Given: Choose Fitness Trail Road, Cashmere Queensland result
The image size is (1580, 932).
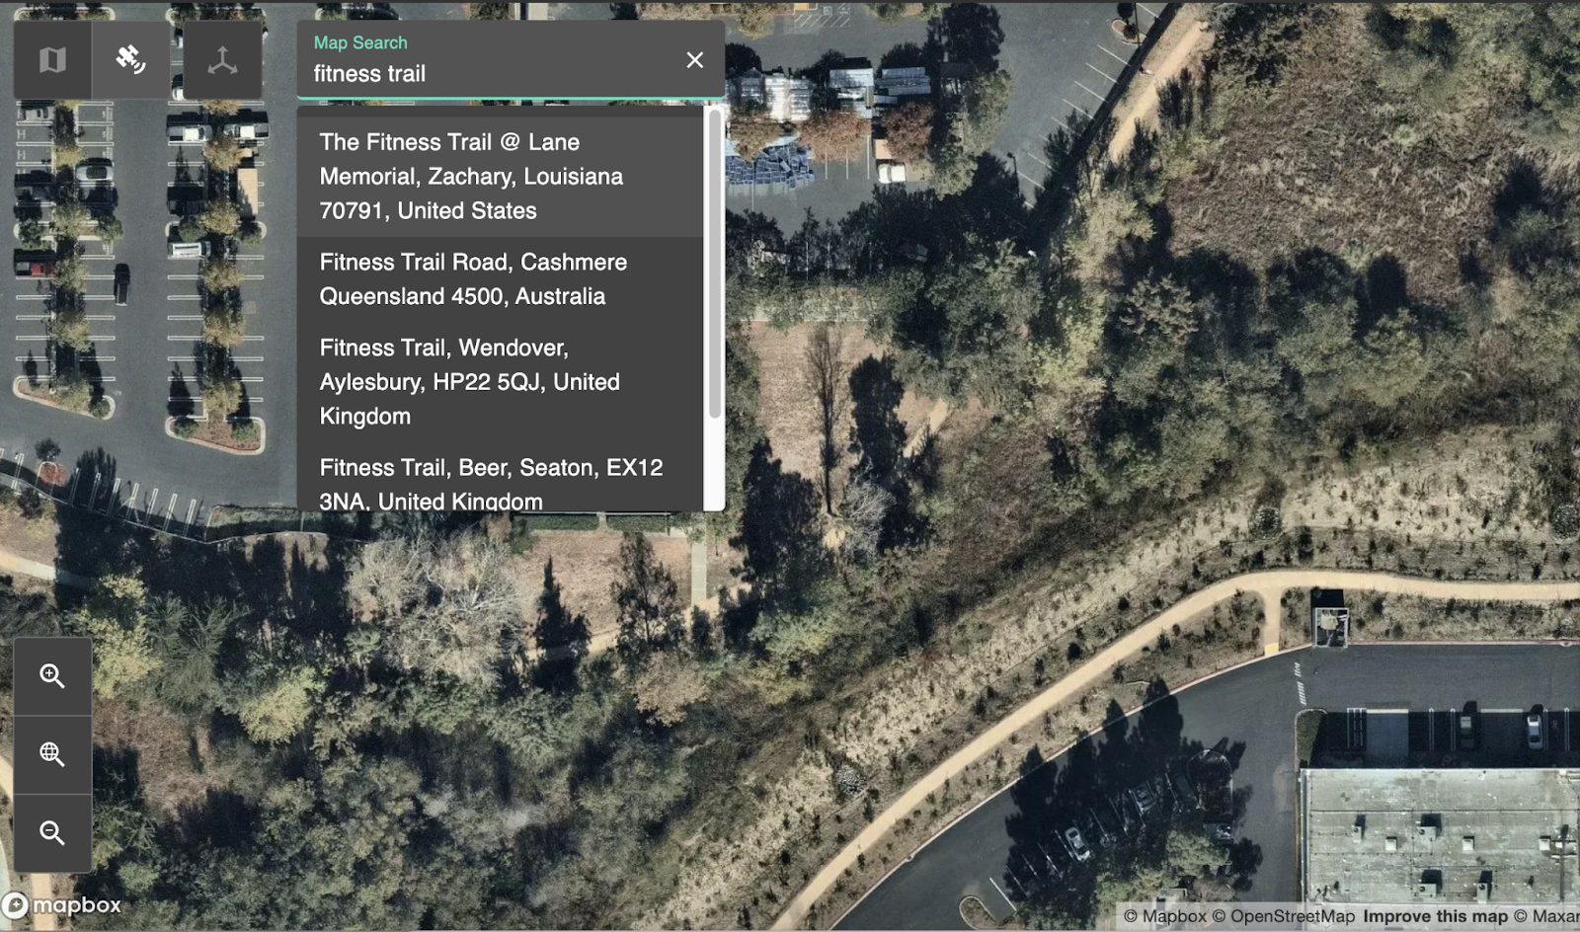Looking at the screenshot, I should click(501, 279).
